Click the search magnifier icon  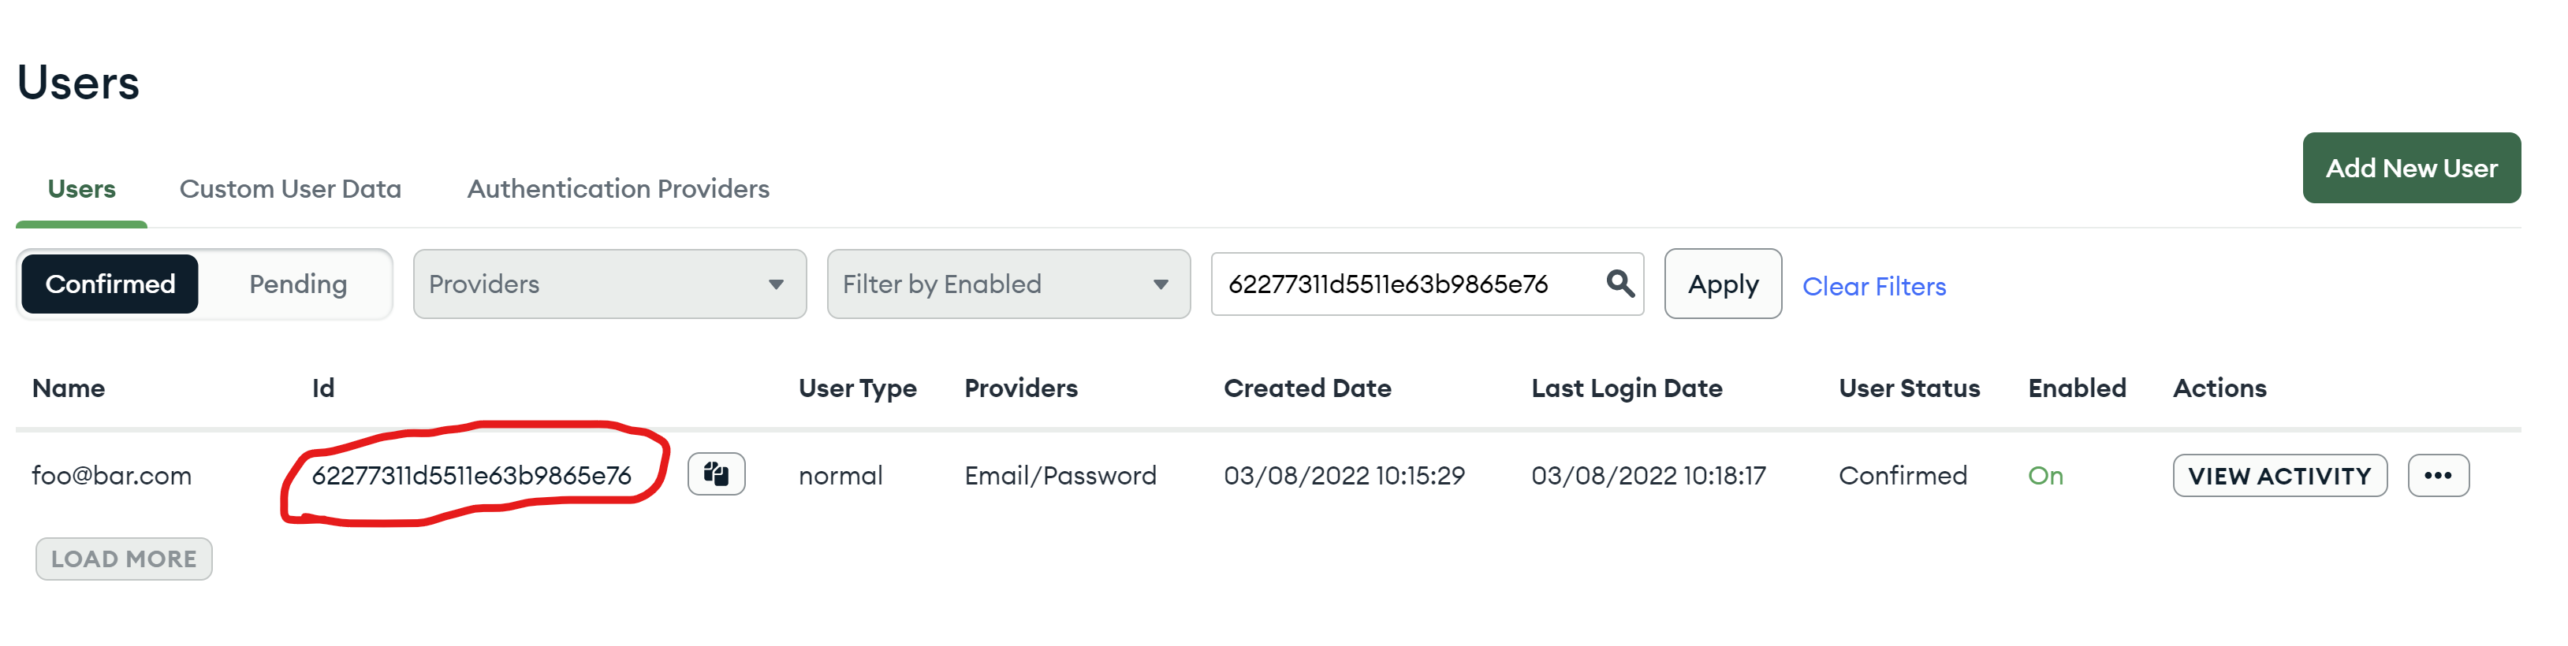(1619, 284)
